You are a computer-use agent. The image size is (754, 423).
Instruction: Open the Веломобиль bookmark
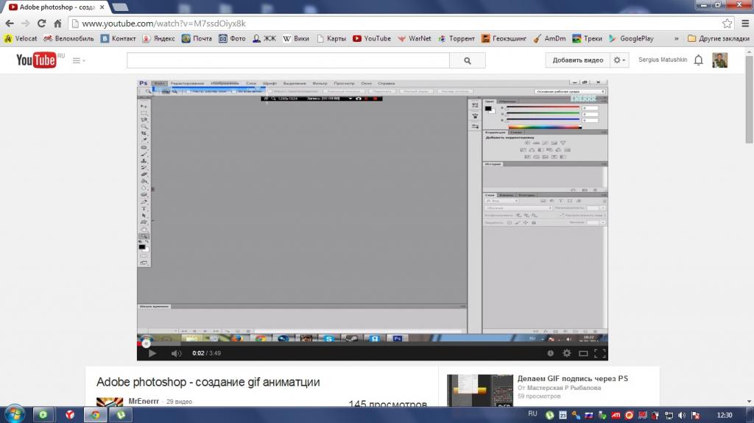(x=68, y=38)
